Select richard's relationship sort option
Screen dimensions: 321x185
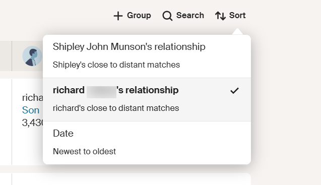pos(147,100)
